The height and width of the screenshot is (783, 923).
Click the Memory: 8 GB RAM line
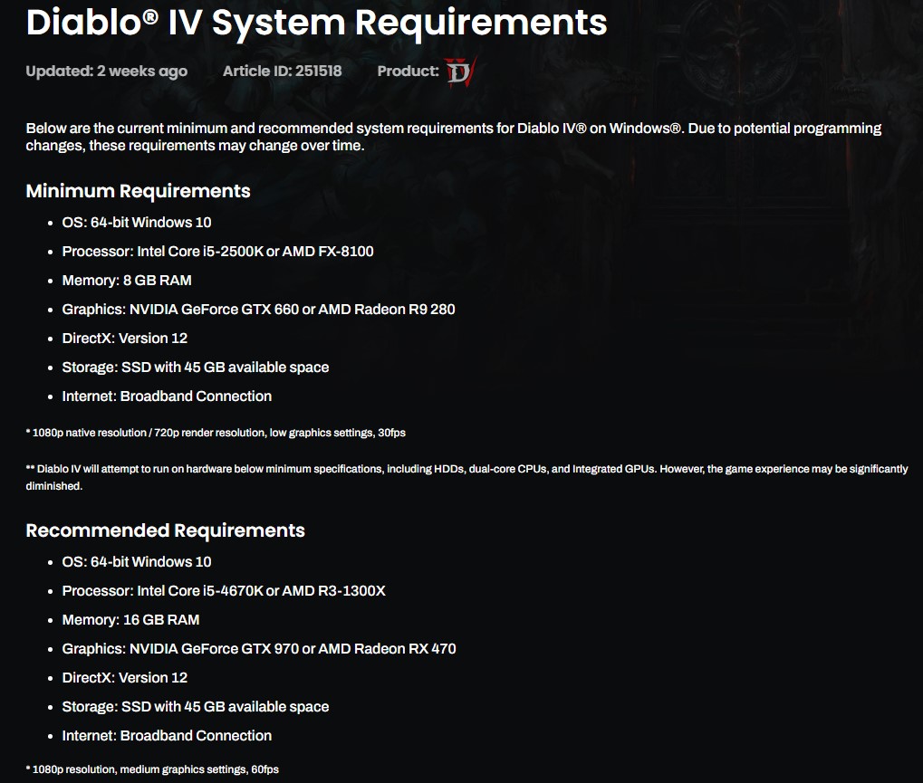[x=127, y=281]
